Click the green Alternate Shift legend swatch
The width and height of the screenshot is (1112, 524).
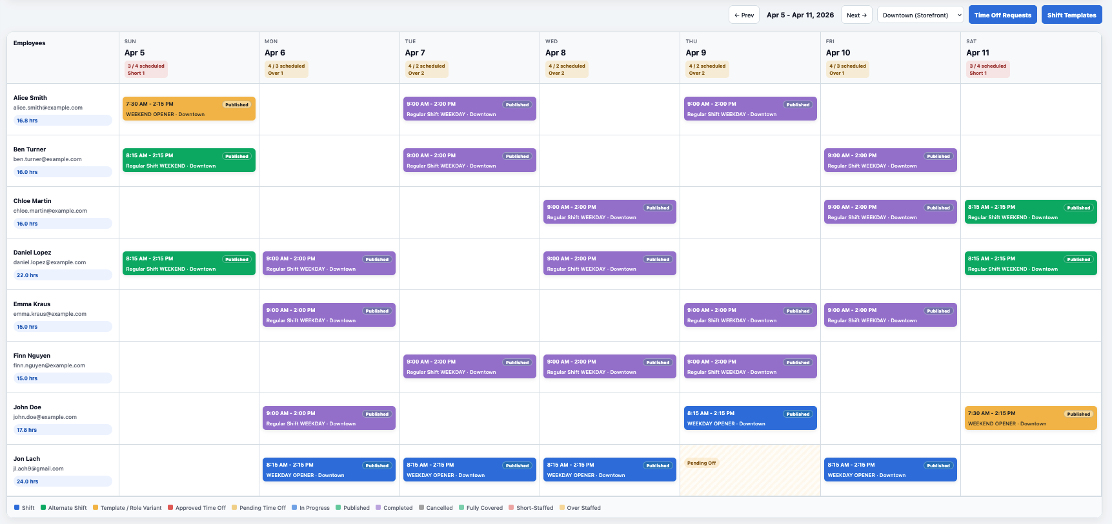[43, 507]
